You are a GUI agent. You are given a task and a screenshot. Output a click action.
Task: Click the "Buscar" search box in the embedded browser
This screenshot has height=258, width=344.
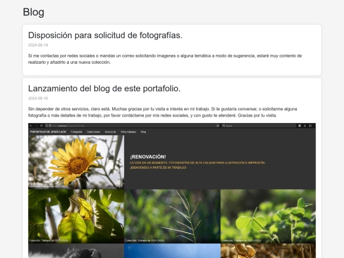(259, 125)
